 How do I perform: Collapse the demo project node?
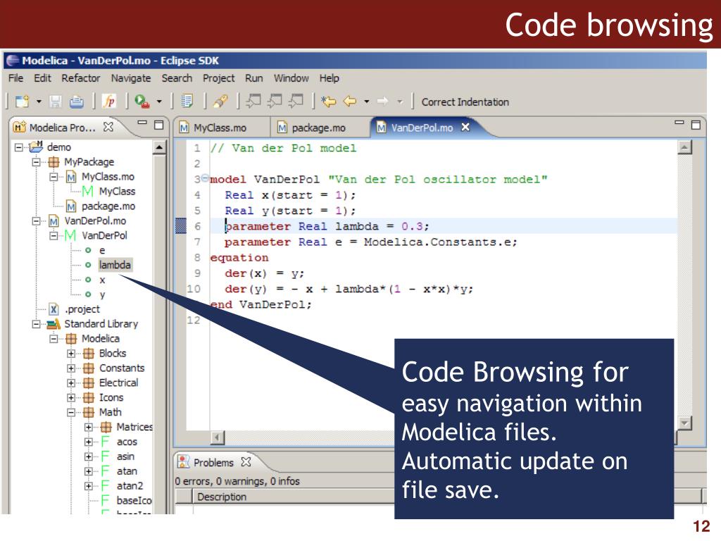(x=18, y=147)
